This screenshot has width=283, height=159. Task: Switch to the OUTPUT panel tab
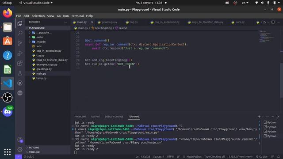tap(96, 117)
